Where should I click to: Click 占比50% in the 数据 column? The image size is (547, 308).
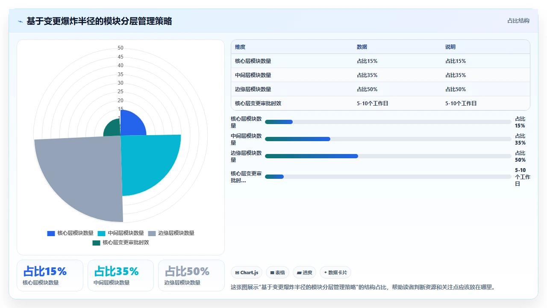(x=367, y=89)
